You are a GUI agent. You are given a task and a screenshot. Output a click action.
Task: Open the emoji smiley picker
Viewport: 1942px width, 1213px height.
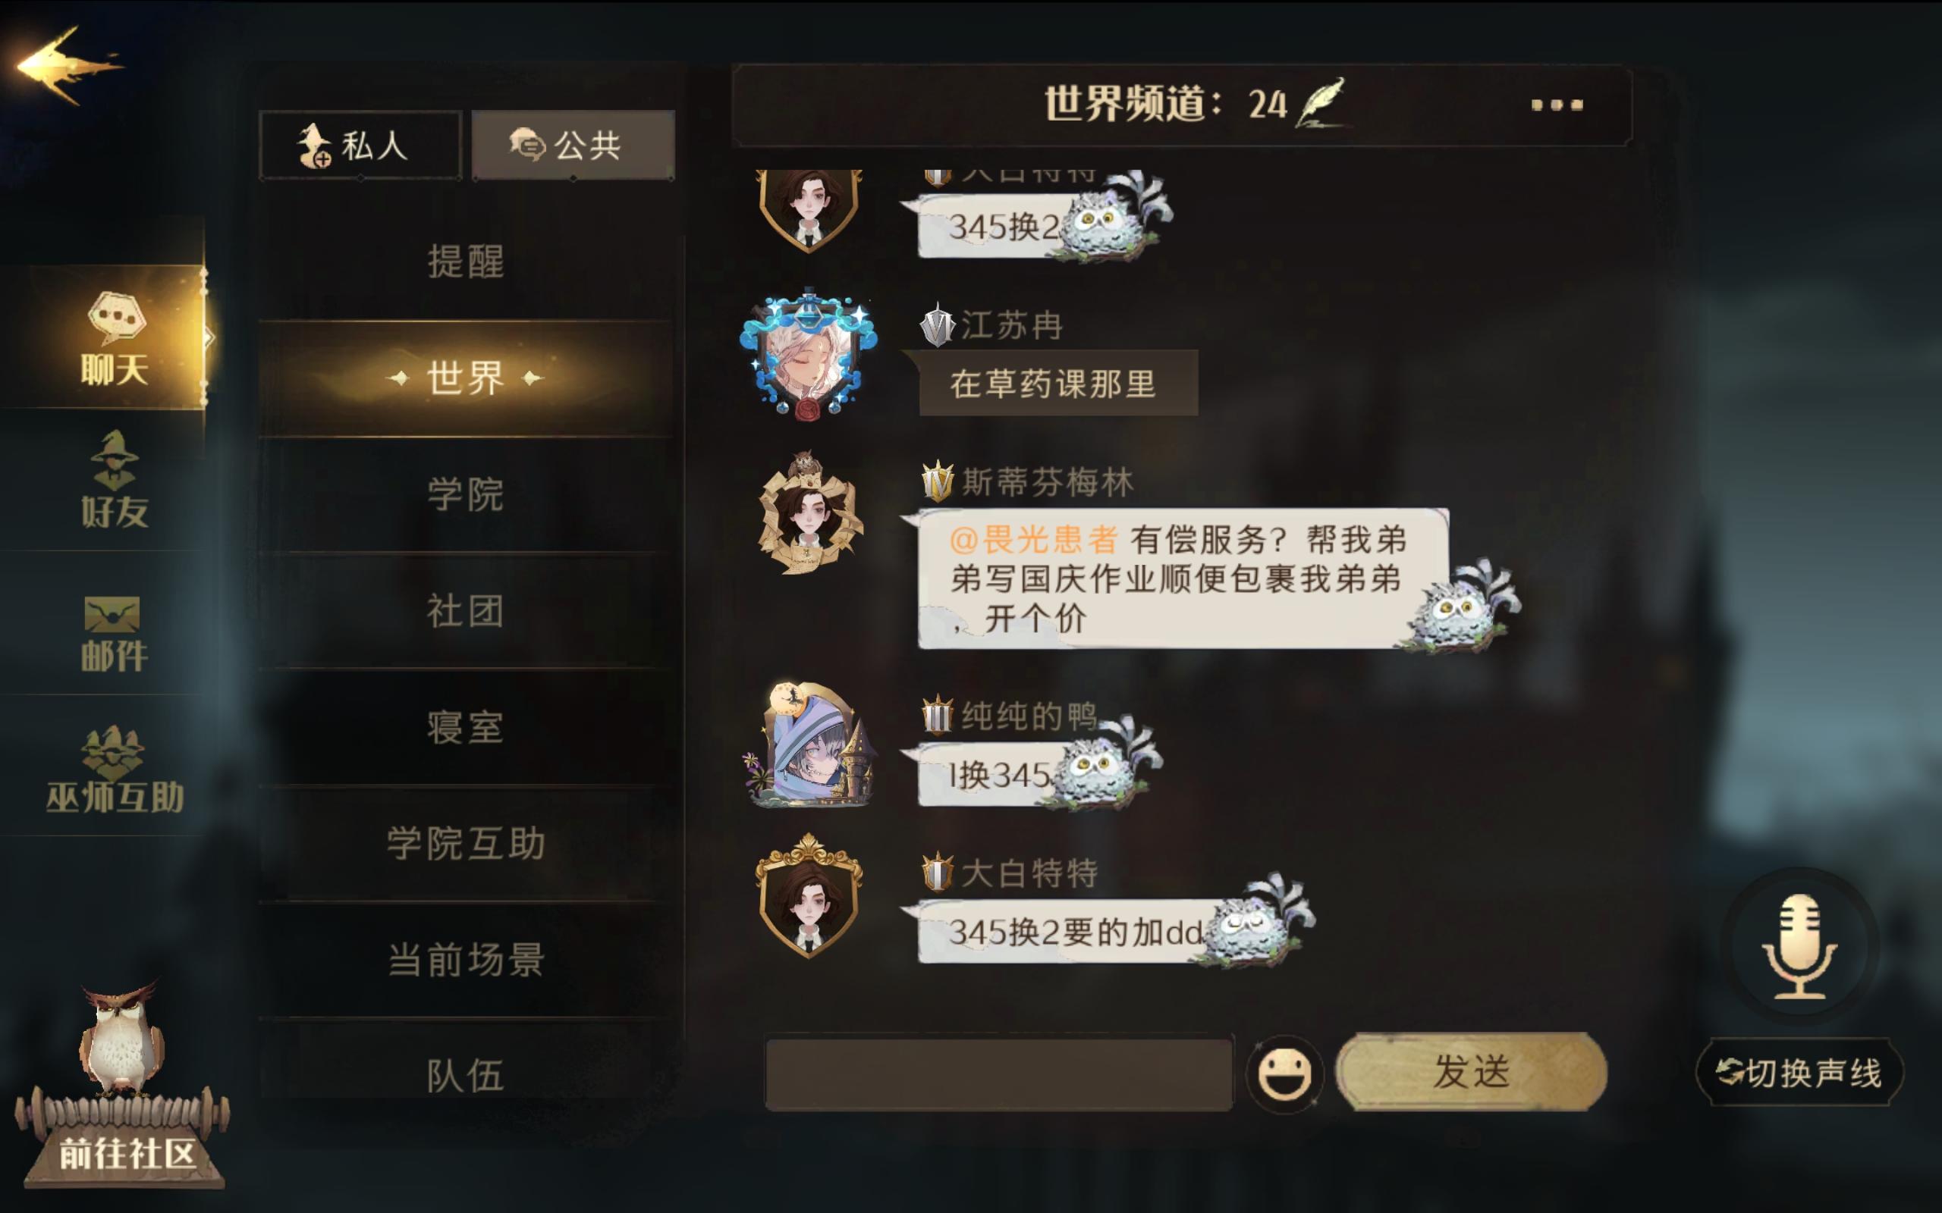pos(1284,1074)
